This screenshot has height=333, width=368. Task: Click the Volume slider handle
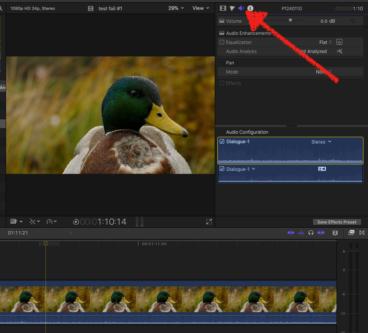(291, 20)
